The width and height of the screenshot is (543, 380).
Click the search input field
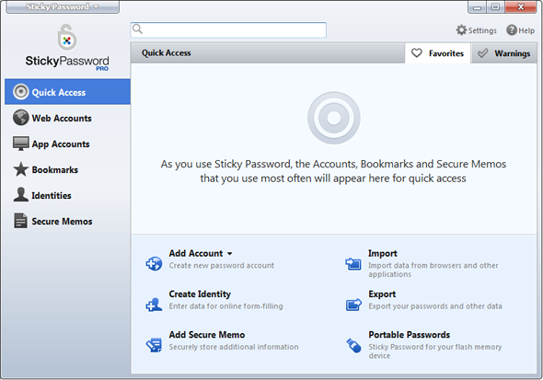(x=228, y=29)
